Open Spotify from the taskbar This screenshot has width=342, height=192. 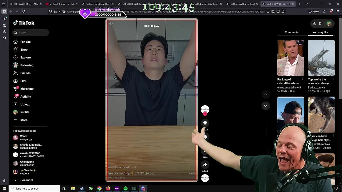(126, 189)
